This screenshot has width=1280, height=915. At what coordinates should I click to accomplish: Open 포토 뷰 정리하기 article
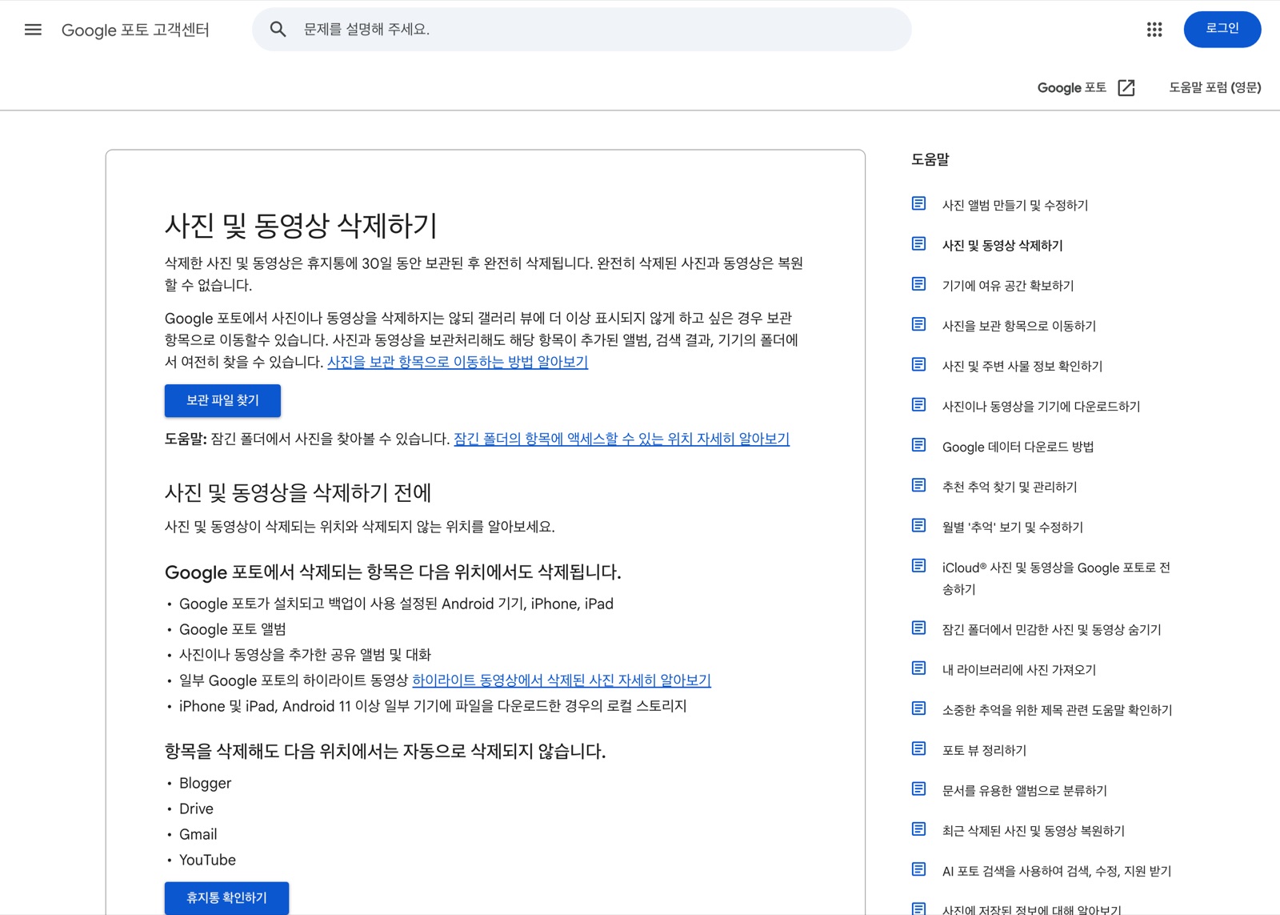(984, 750)
